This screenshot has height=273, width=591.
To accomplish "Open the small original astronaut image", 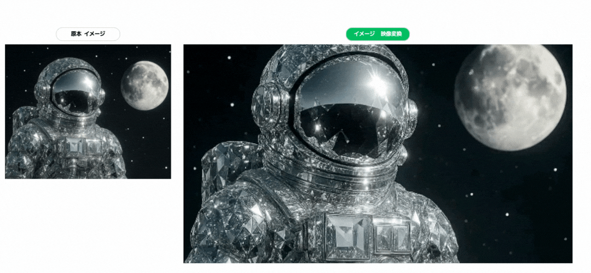I will pyautogui.click(x=88, y=111).
